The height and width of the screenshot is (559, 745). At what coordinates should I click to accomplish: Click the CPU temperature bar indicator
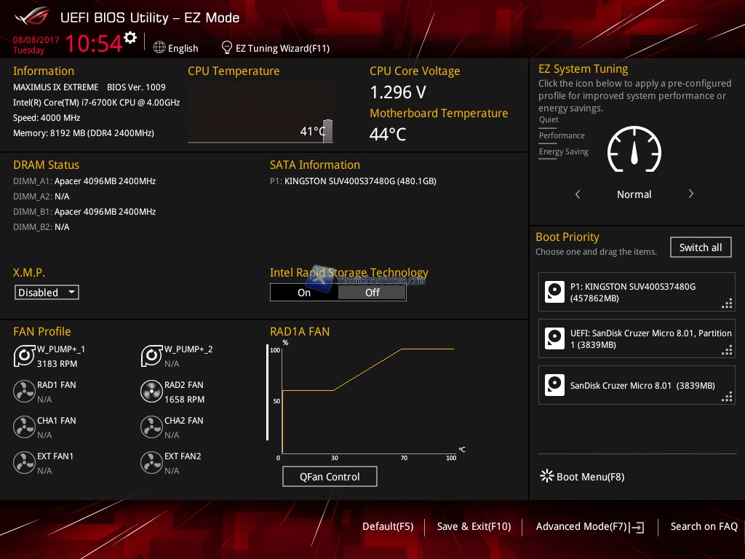tap(327, 131)
